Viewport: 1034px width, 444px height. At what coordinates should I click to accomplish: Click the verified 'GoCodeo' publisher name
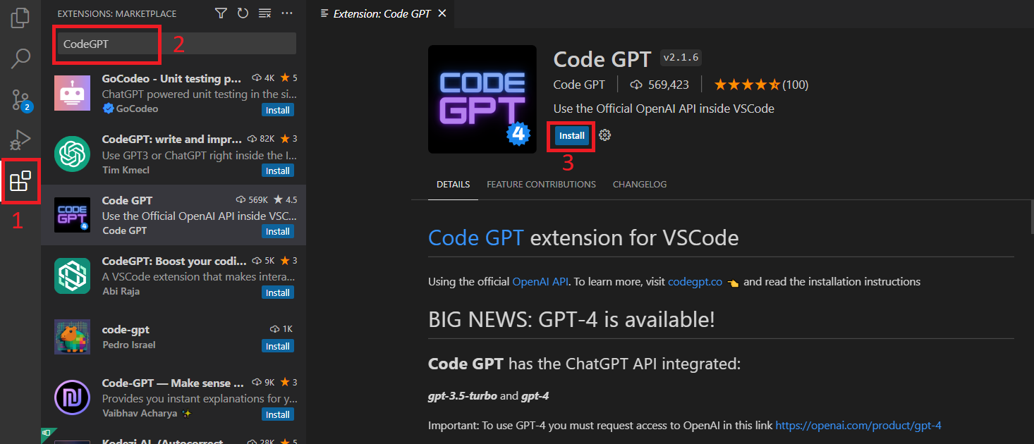[137, 109]
